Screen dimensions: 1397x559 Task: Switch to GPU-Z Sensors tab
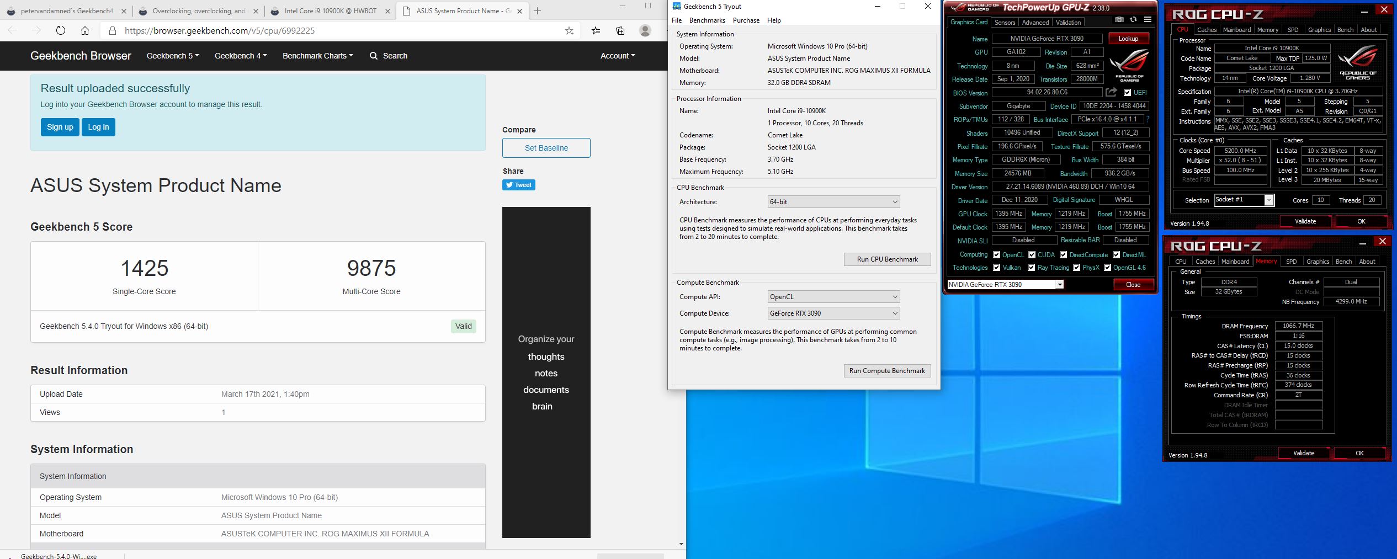[x=1005, y=23]
